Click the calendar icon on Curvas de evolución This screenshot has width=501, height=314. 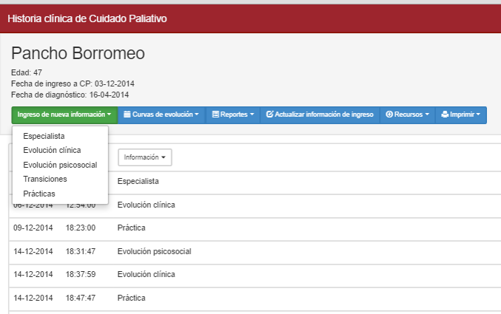[x=127, y=115]
